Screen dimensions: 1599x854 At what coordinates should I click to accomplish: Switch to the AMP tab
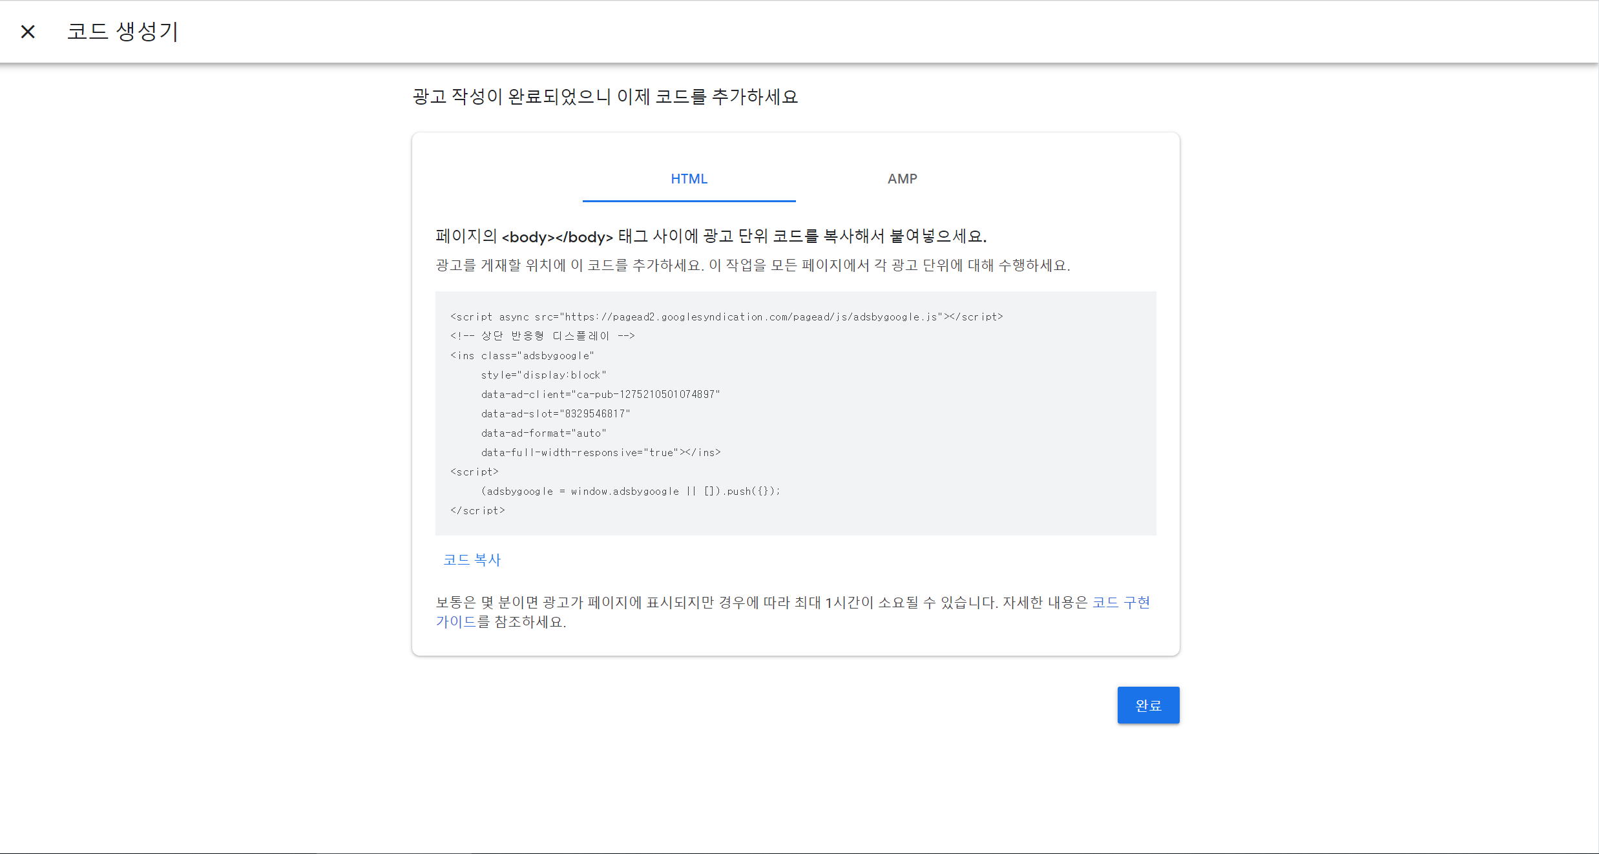click(902, 179)
